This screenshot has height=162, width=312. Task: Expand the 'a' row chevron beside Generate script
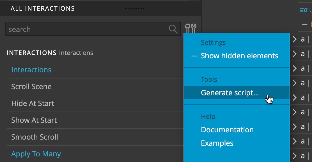pyautogui.click(x=295, y=98)
